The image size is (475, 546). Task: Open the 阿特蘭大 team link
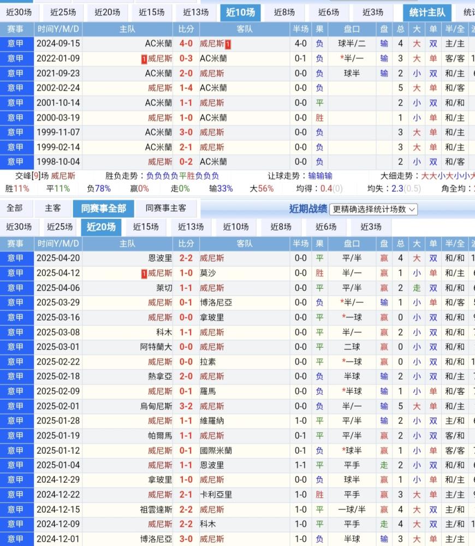click(156, 347)
